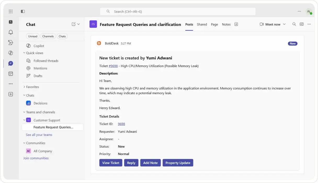Open the Copilot icon in left rail
The image size is (318, 183).
[10, 53]
